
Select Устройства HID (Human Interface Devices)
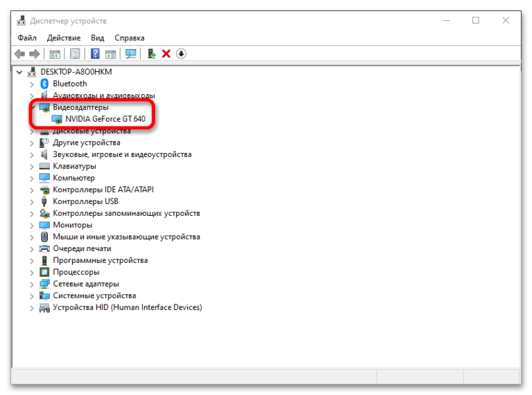coord(127,307)
